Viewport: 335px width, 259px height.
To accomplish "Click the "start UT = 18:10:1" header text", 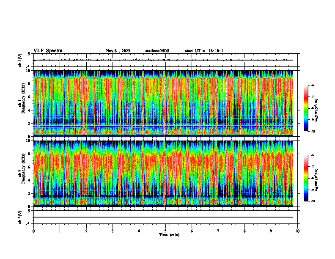I will (204, 51).
